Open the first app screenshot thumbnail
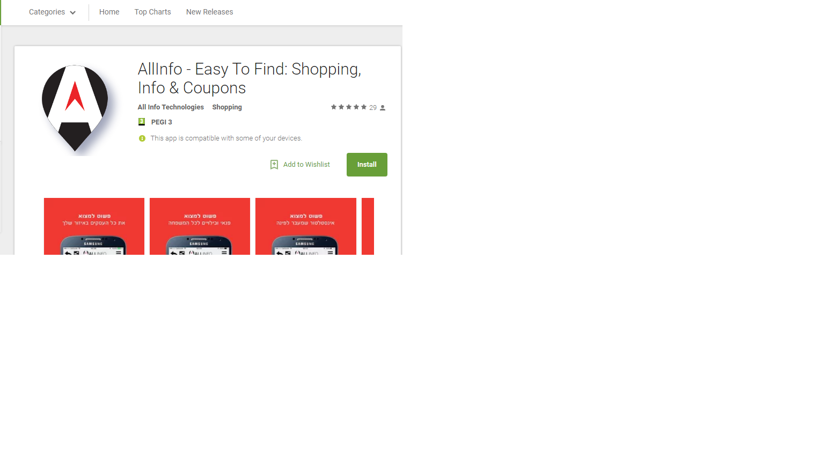The height and width of the screenshot is (450, 828). (x=94, y=226)
